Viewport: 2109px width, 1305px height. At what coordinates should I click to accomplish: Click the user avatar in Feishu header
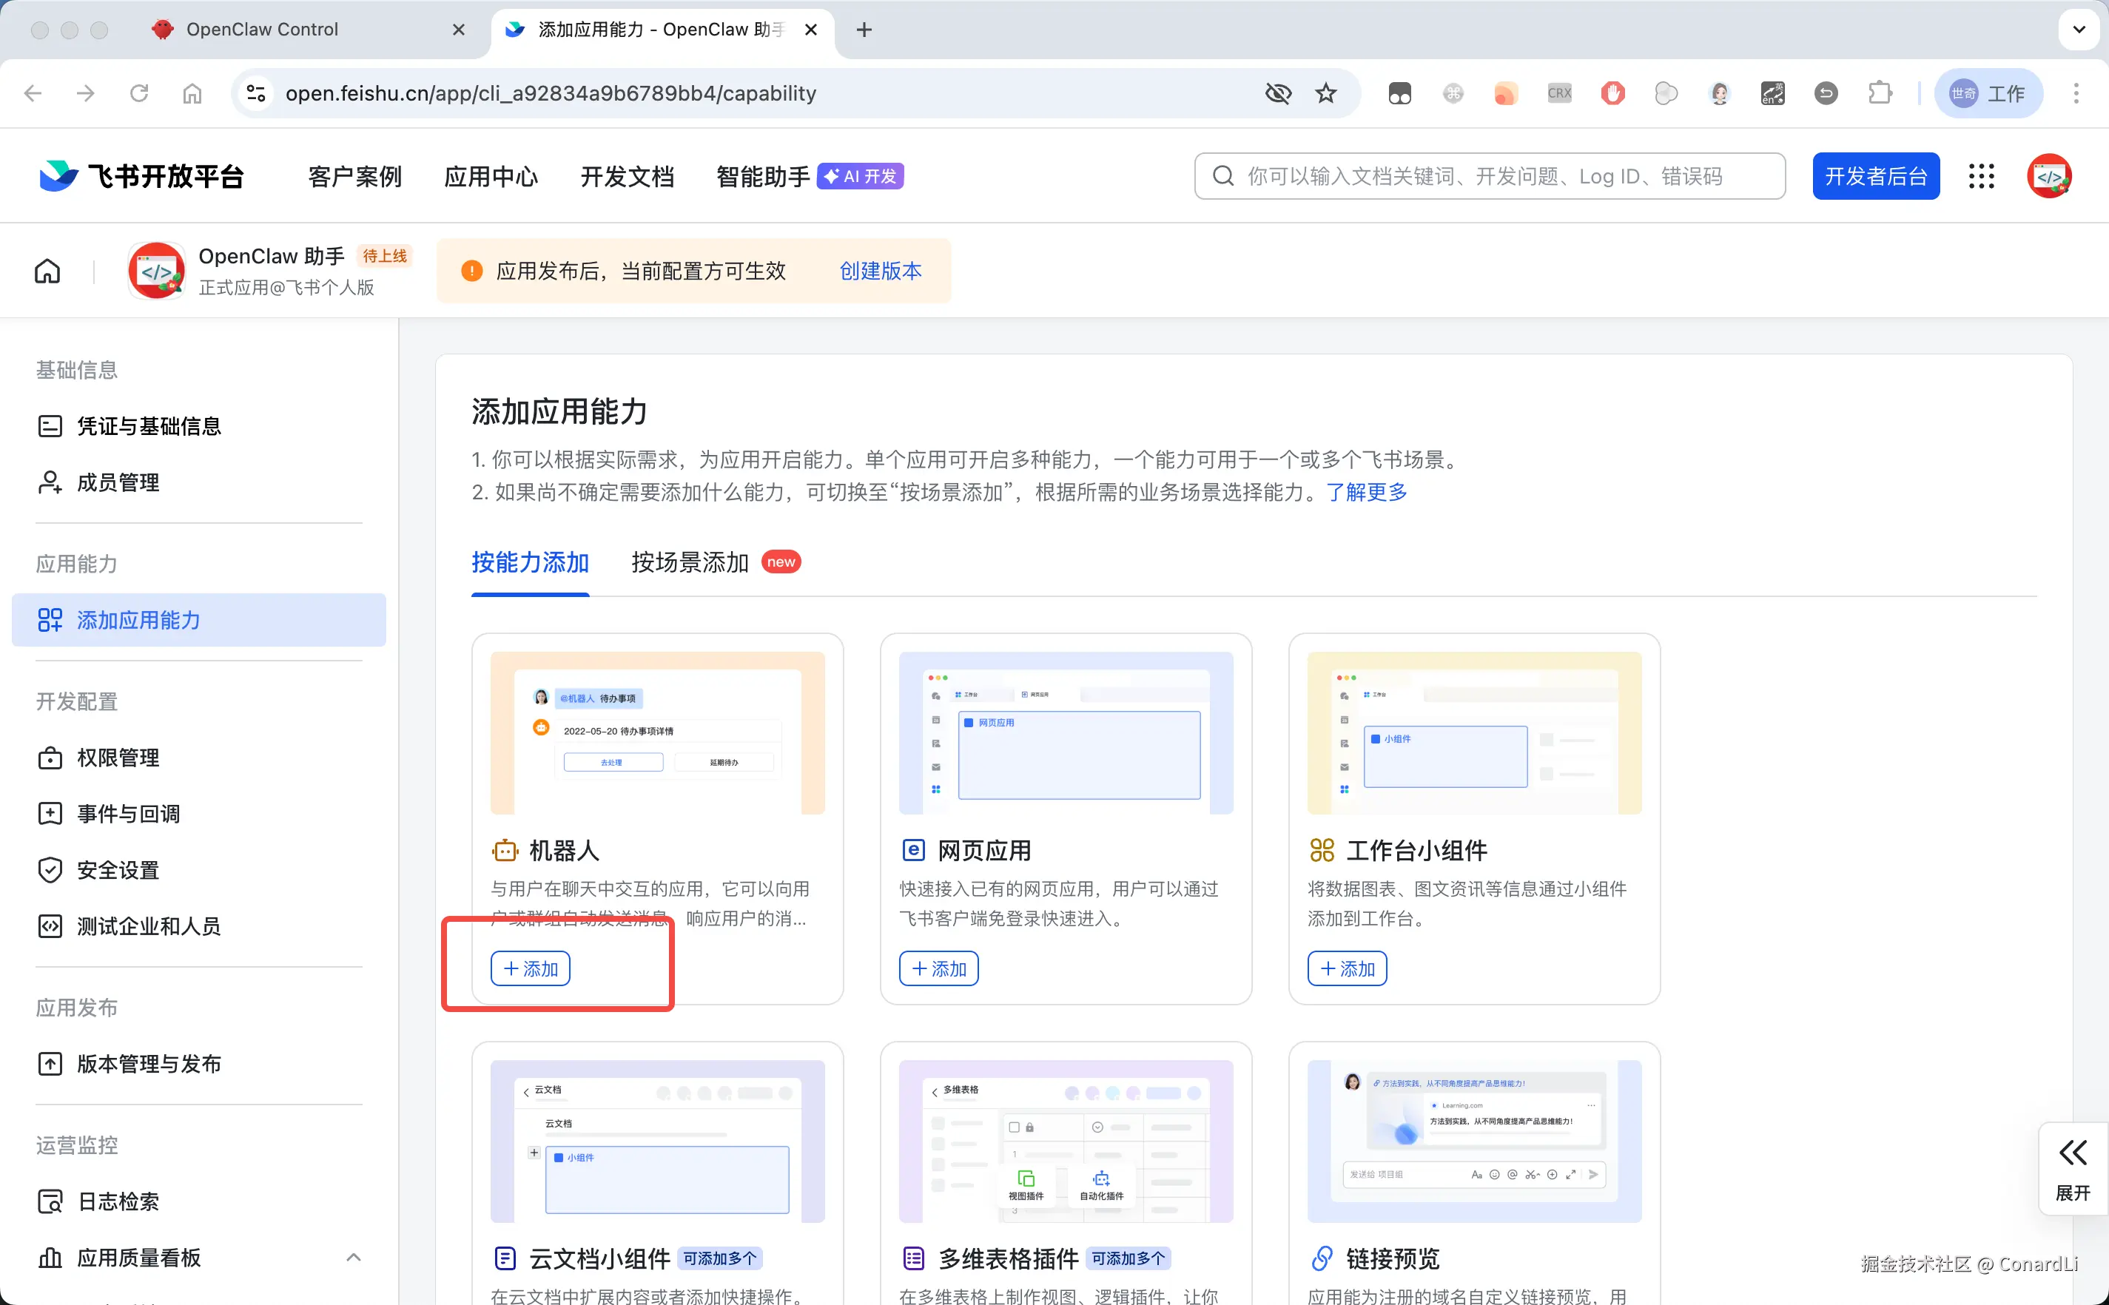[x=2050, y=176]
